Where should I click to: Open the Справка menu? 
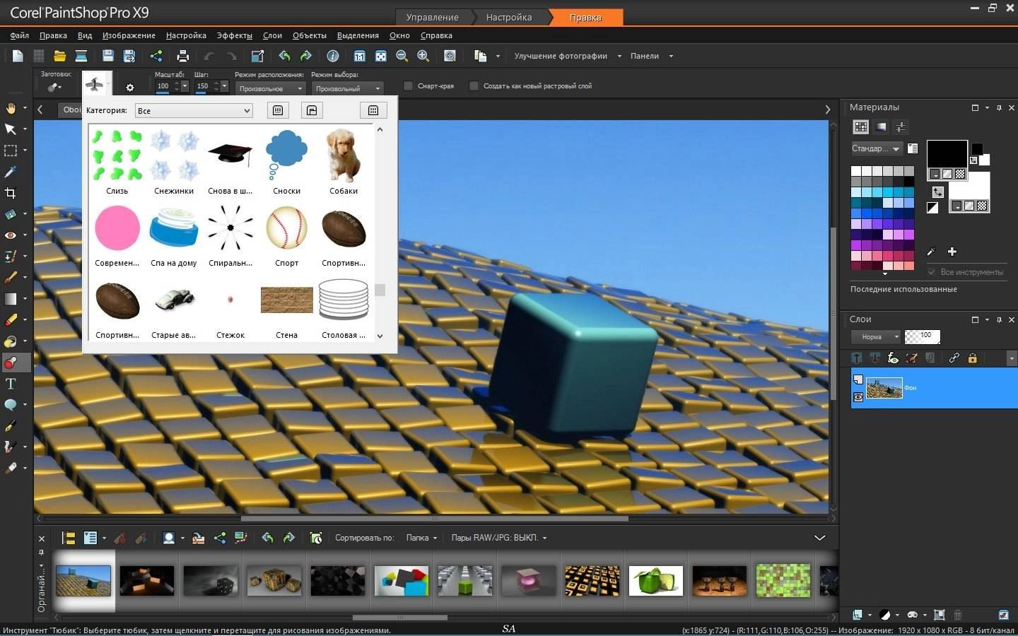(436, 35)
